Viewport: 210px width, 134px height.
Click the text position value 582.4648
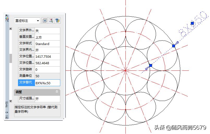pyautogui.click(x=47, y=63)
